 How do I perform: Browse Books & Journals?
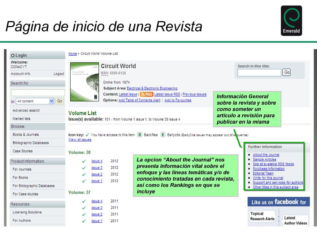(26, 134)
